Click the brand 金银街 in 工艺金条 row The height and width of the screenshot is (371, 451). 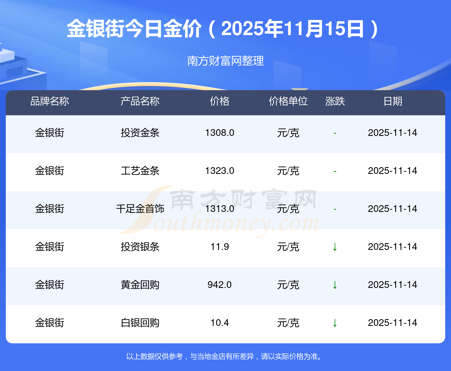click(50, 171)
